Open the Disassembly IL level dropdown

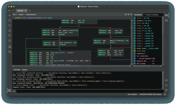tap(31, 15)
